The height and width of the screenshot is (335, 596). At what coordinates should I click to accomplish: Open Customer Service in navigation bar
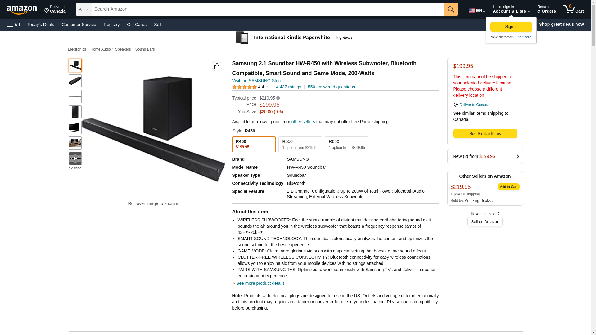point(79,25)
